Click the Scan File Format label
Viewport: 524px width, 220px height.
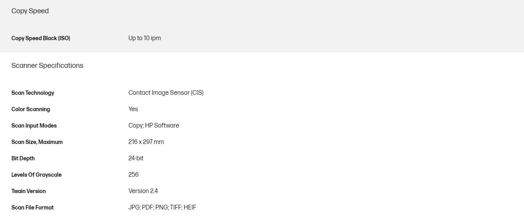pyautogui.click(x=32, y=208)
